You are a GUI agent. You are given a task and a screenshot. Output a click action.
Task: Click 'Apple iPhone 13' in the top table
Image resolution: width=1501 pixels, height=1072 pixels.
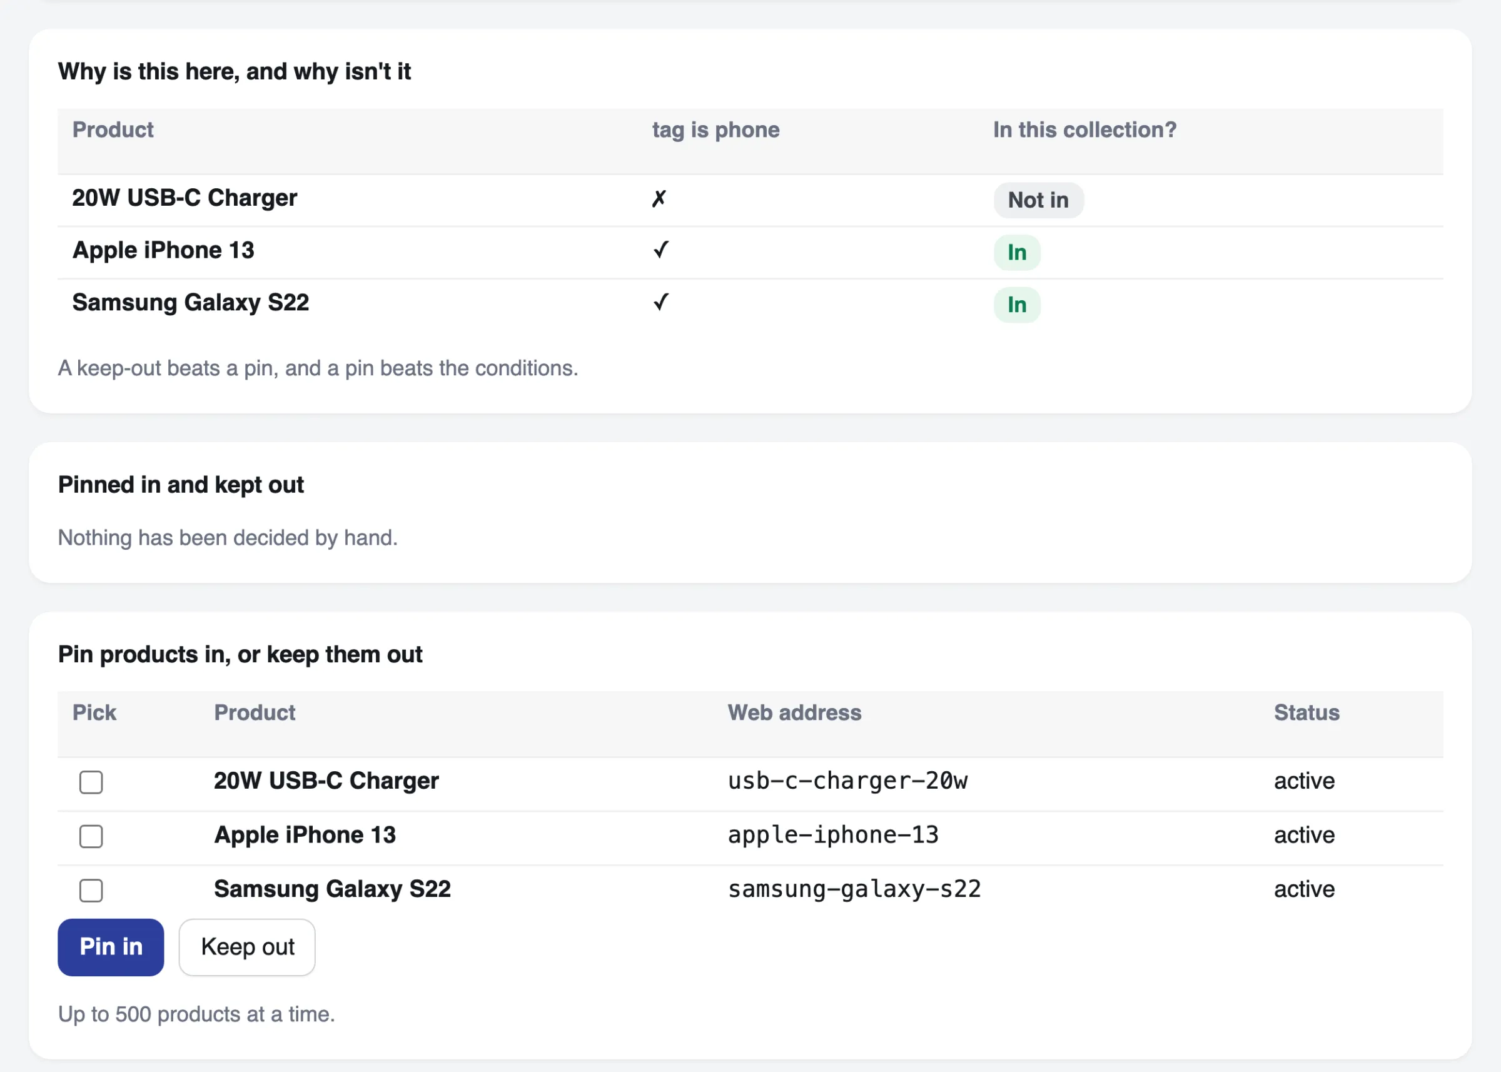coord(163,250)
